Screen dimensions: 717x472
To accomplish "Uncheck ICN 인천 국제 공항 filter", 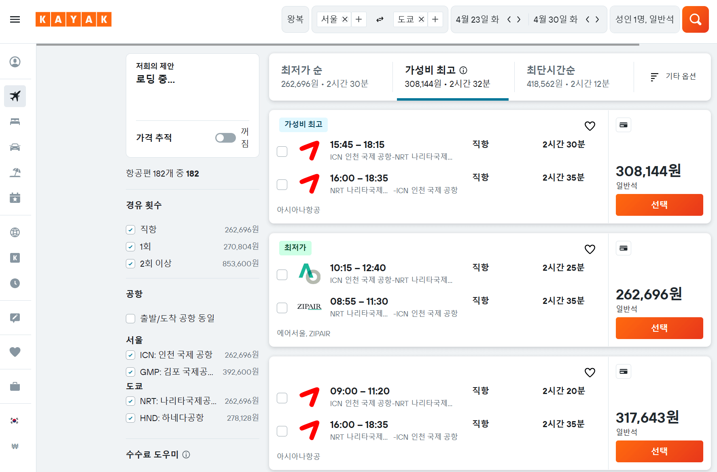I will click(130, 355).
